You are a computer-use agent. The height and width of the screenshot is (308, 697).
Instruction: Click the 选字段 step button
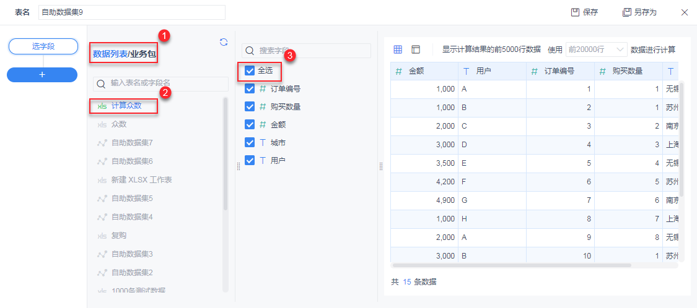coord(42,46)
